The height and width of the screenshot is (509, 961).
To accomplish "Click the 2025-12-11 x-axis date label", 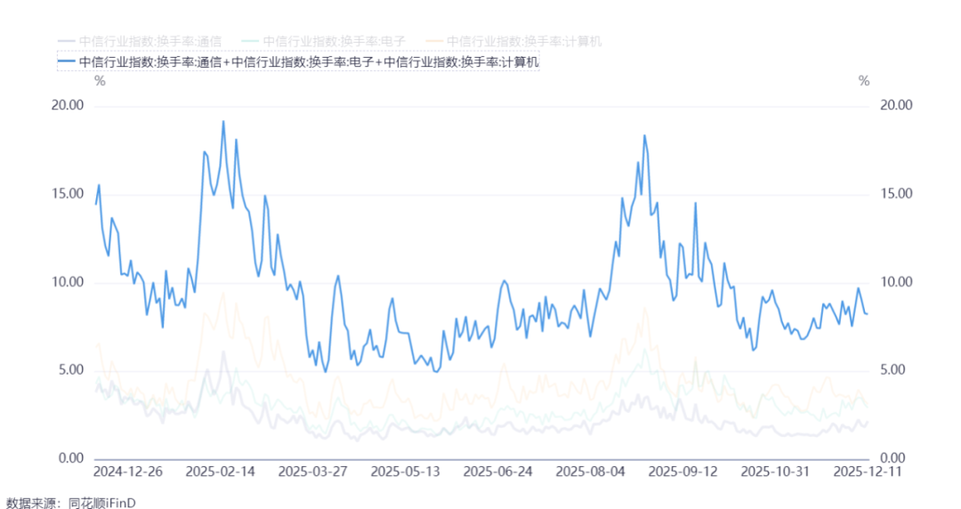I will click(x=868, y=472).
